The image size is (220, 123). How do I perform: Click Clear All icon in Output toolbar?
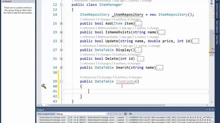click(x=125, y=114)
